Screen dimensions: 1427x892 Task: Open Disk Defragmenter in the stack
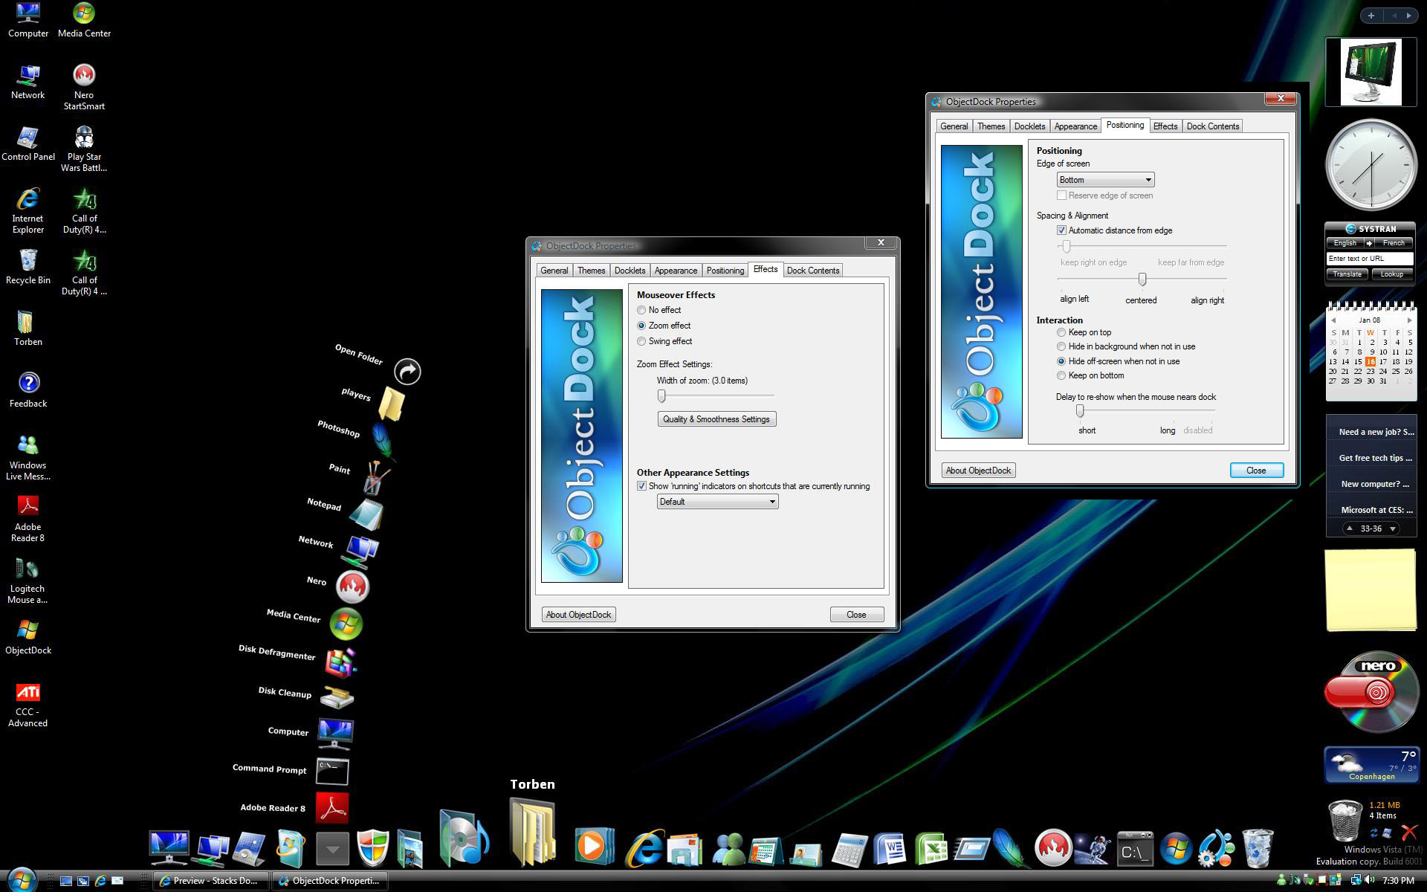point(341,662)
